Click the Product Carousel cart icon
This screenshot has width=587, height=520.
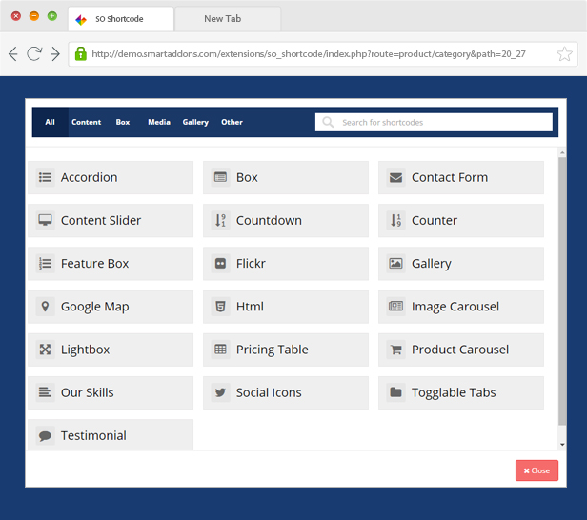(x=395, y=350)
